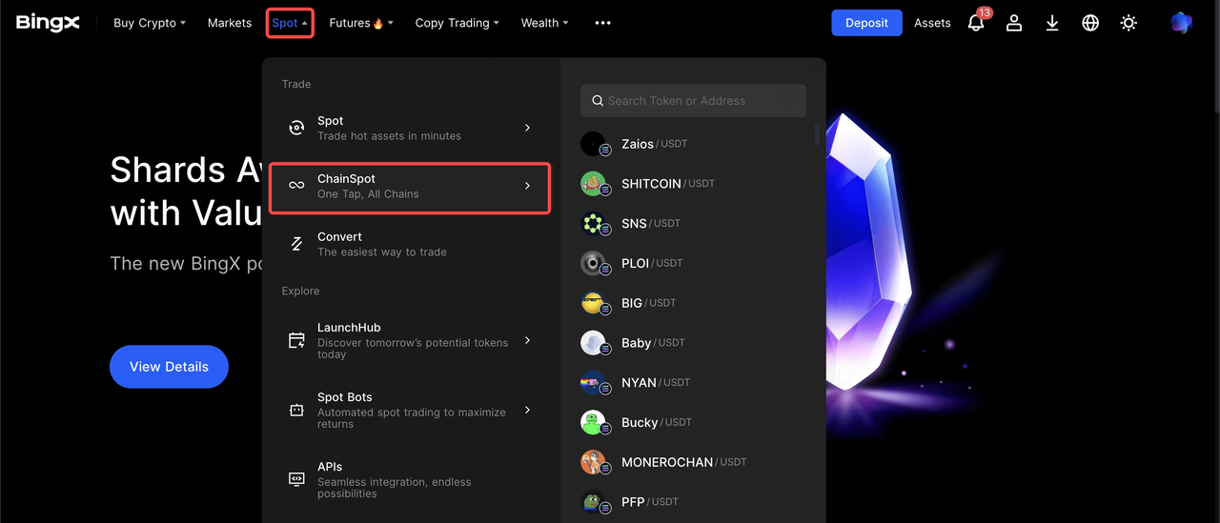Click the download app icon
This screenshot has width=1220, height=523.
tap(1052, 23)
